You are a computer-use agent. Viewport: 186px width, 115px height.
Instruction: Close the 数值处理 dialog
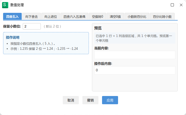pos(181,5)
